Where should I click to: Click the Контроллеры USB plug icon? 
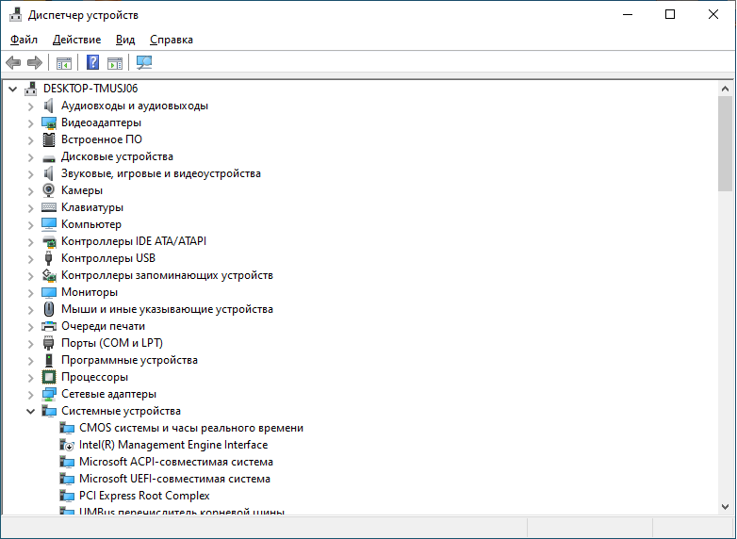48,258
